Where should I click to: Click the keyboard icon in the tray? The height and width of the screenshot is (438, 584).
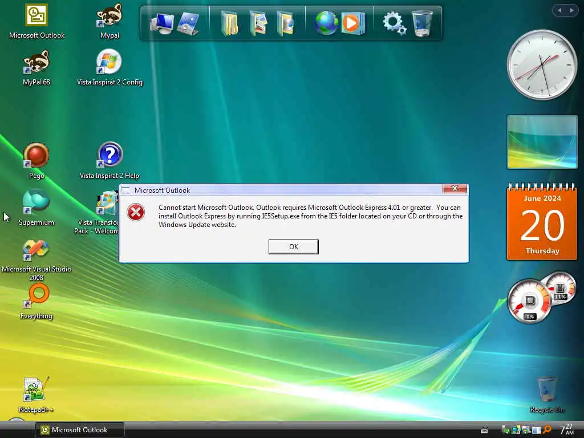pos(484,431)
